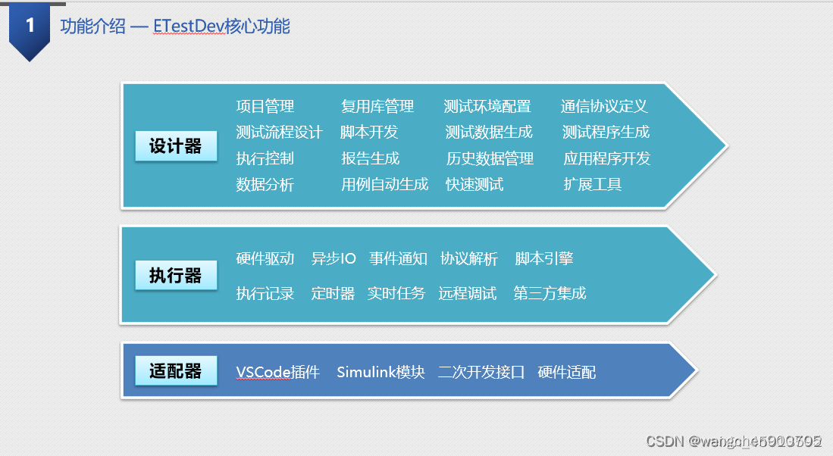Click the 适配器 label box

(x=176, y=370)
